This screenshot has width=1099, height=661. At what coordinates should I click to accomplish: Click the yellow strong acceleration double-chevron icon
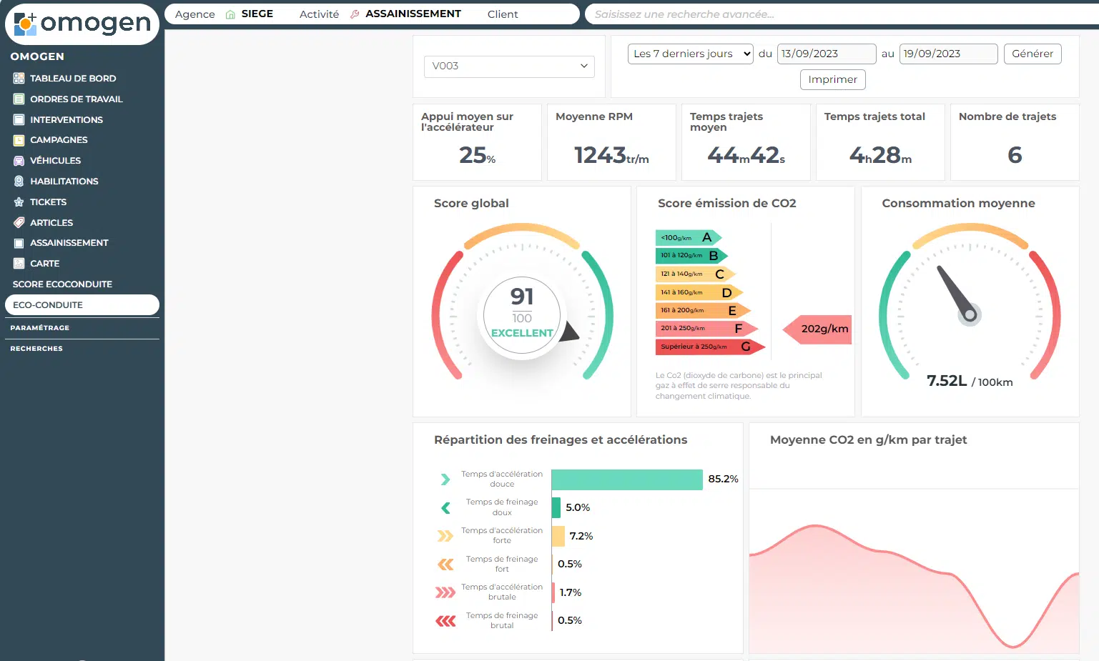[x=445, y=536]
